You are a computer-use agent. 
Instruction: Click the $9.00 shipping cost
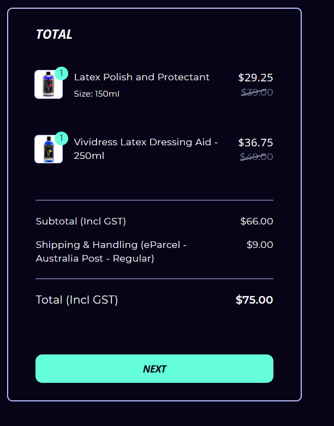260,245
